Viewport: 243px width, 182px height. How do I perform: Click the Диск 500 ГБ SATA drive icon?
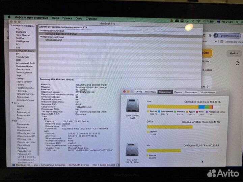click(133, 105)
